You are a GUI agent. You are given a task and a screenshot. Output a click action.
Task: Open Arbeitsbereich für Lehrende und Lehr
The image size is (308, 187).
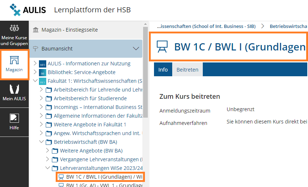point(98,89)
